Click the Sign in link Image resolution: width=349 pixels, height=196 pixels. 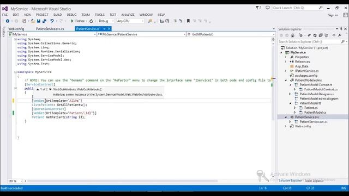point(333,15)
